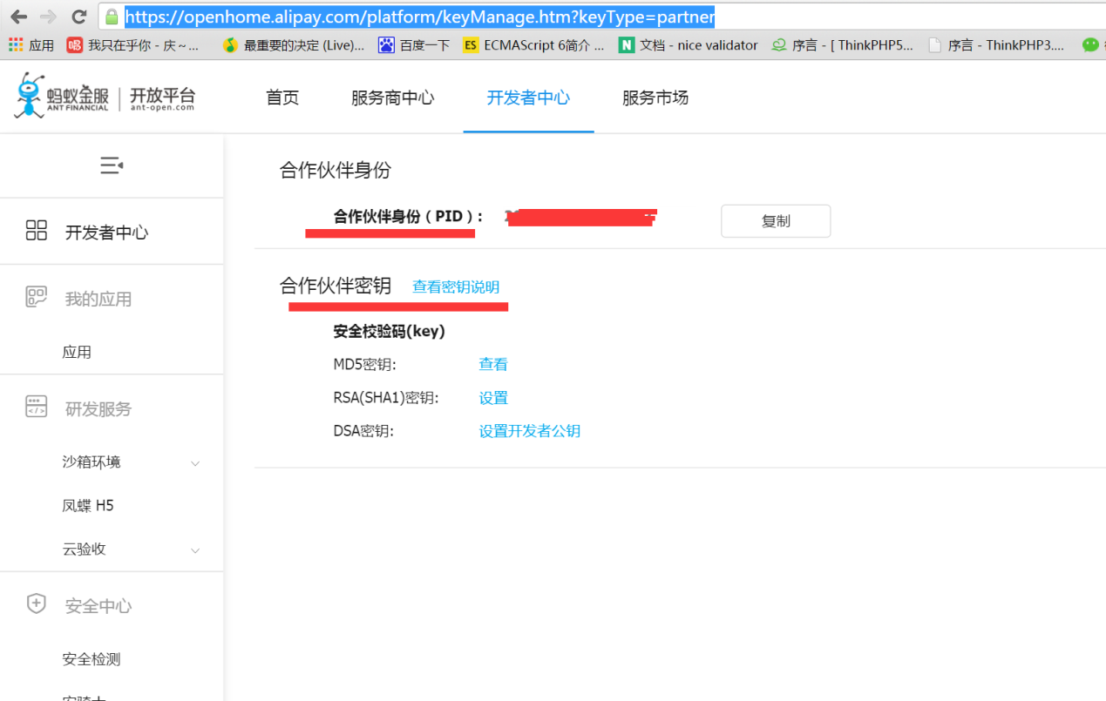Image resolution: width=1106 pixels, height=701 pixels.
Task: Open the nice validator docs bookmark
Action: [x=689, y=45]
